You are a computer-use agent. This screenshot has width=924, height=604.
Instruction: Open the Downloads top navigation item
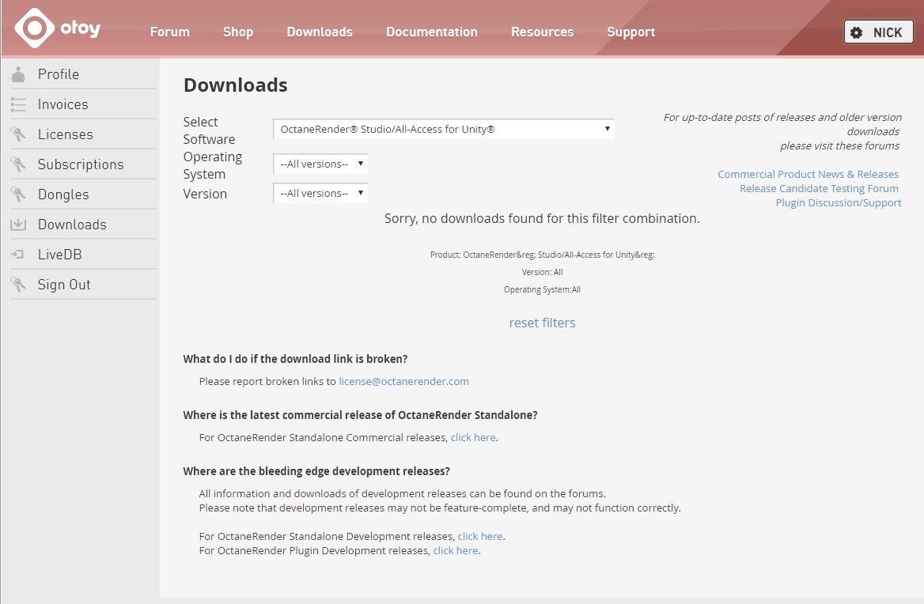[x=320, y=32]
